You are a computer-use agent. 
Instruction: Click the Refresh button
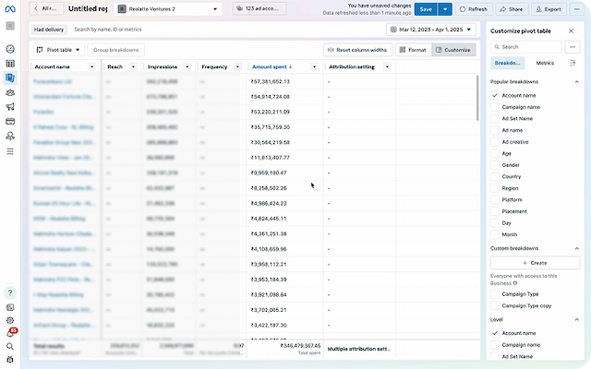473,9
